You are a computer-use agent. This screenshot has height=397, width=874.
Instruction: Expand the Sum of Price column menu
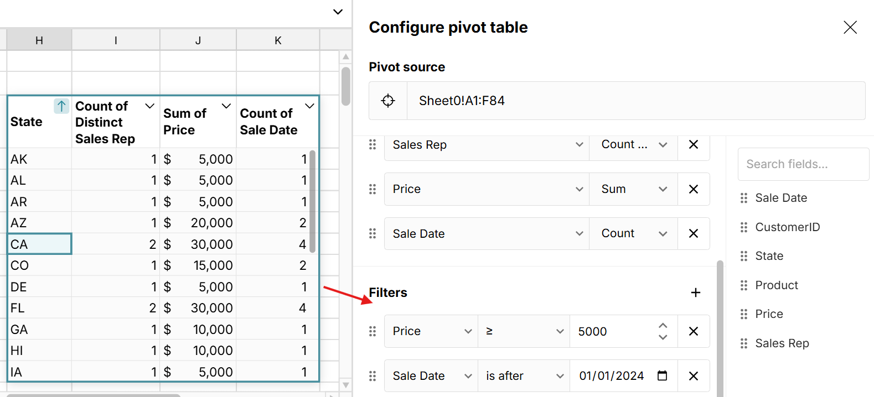226,106
